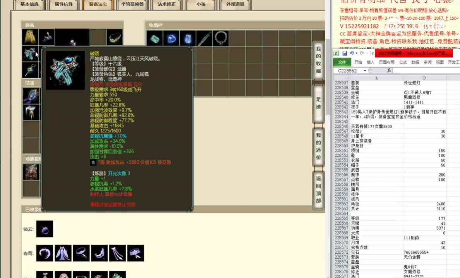The height and width of the screenshot is (278, 460).
Task: Select the second artifact icon under 法宝
Action: click(31, 113)
